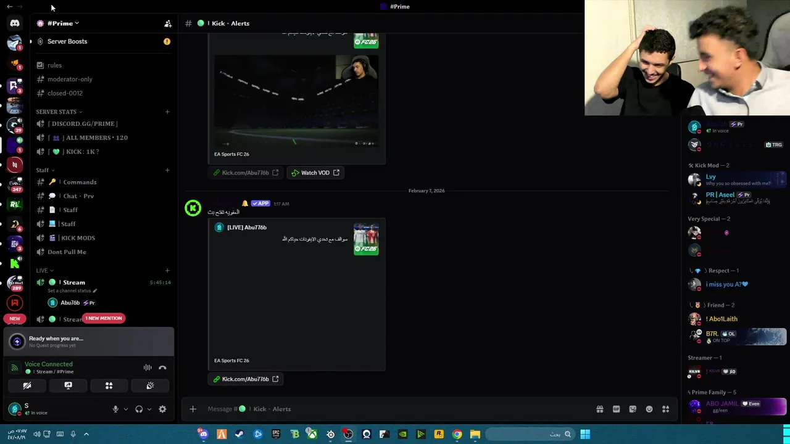Viewport: 790px width, 444px height.
Task: Open the voice connection signal icon
Action: tap(14, 368)
